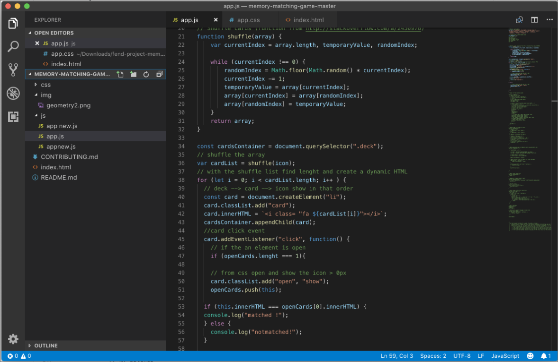Change language mode from JavaScript
The height and width of the screenshot is (362, 558).
click(505, 356)
